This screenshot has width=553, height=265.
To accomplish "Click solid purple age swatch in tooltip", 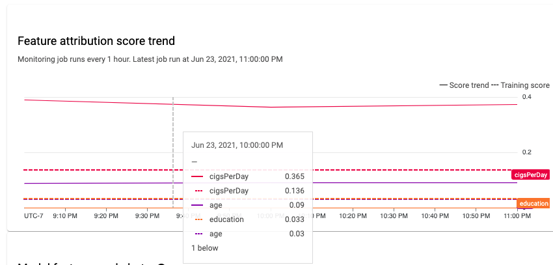I will 197,205.
